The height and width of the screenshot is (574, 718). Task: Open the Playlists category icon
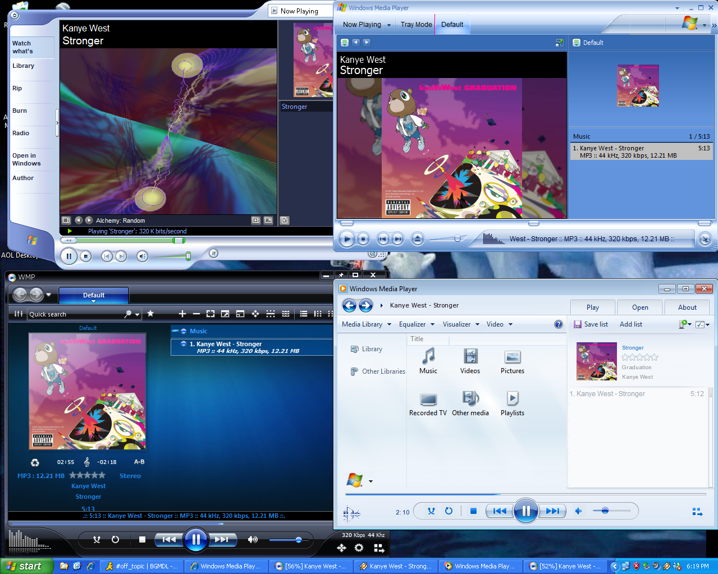click(513, 403)
